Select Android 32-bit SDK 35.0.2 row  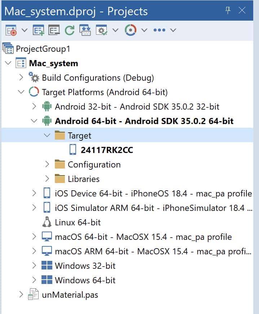[x=137, y=106]
